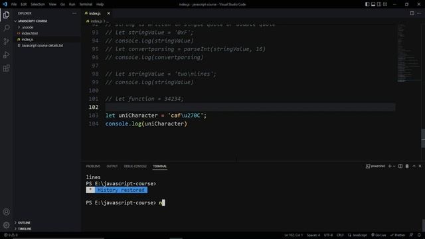Select index.js in the explorer tree
The image size is (425, 239).
coord(27,39)
